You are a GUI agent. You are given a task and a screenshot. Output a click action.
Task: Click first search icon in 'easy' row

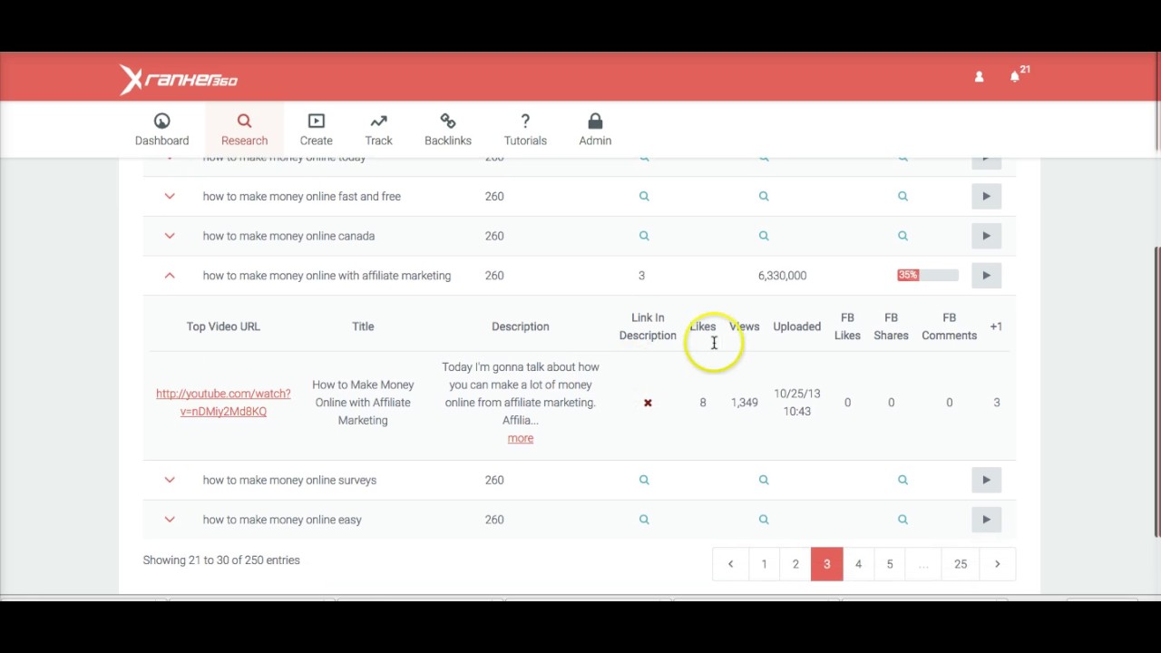(644, 520)
